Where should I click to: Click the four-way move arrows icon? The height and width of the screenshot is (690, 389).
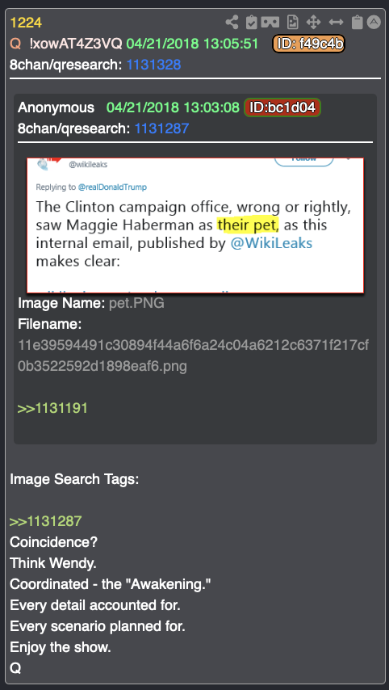[x=313, y=22]
